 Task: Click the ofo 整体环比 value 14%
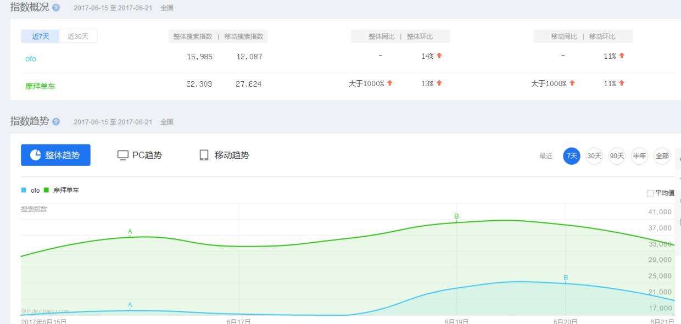(x=427, y=56)
